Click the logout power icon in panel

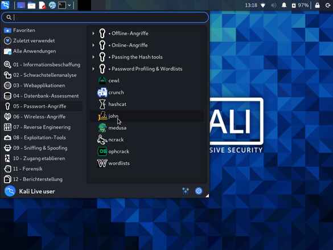point(328,5)
